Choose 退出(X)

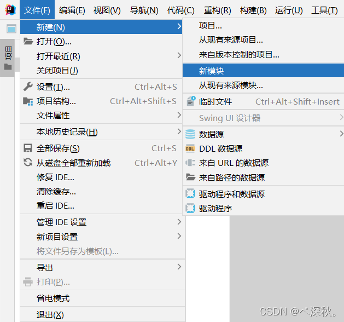click(x=102, y=315)
